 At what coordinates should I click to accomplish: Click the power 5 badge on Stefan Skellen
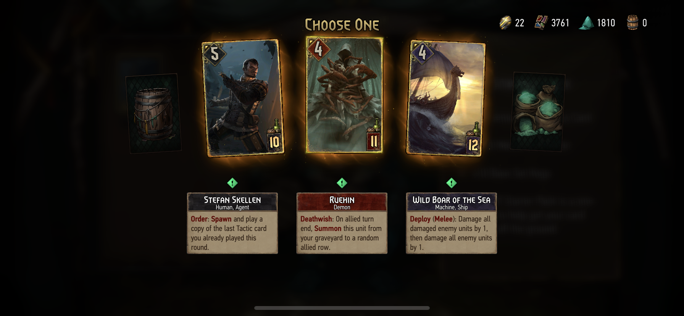215,54
